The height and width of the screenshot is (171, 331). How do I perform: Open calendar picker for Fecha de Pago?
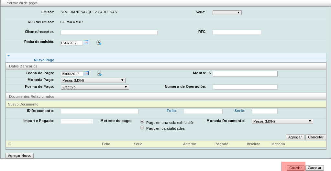click(86, 73)
